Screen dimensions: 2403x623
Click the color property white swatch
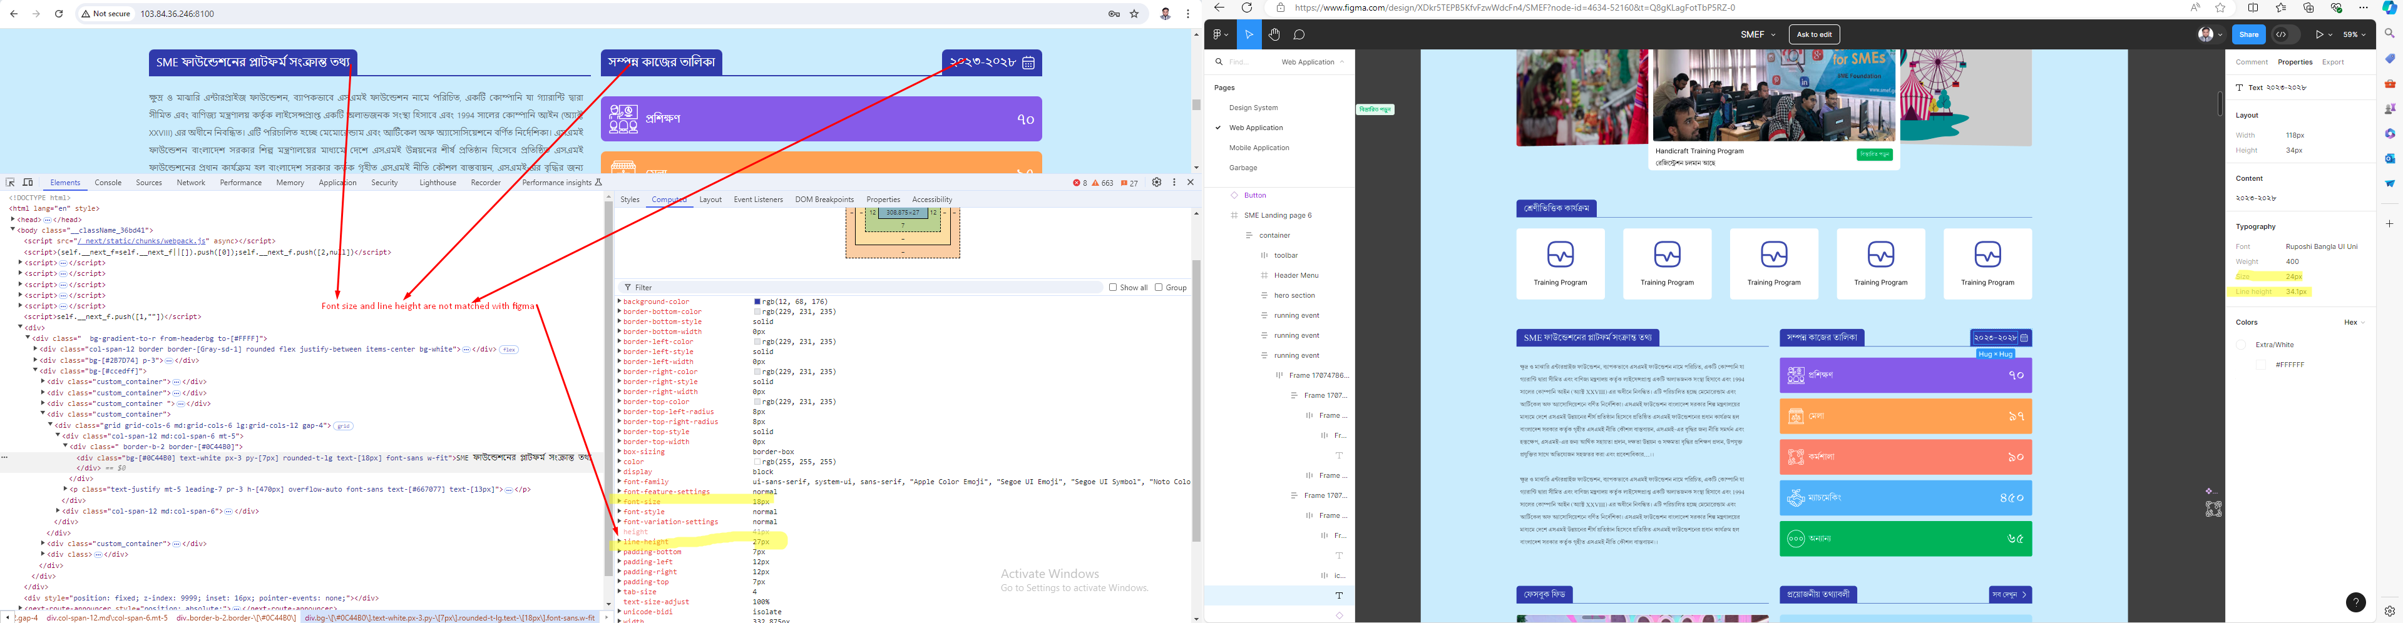(757, 462)
